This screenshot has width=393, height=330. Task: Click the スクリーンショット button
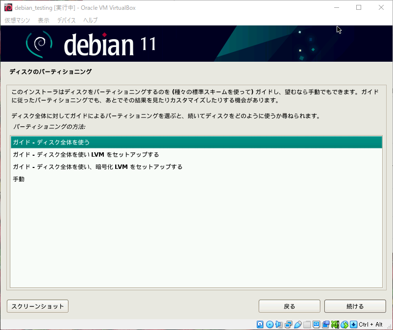point(38,306)
